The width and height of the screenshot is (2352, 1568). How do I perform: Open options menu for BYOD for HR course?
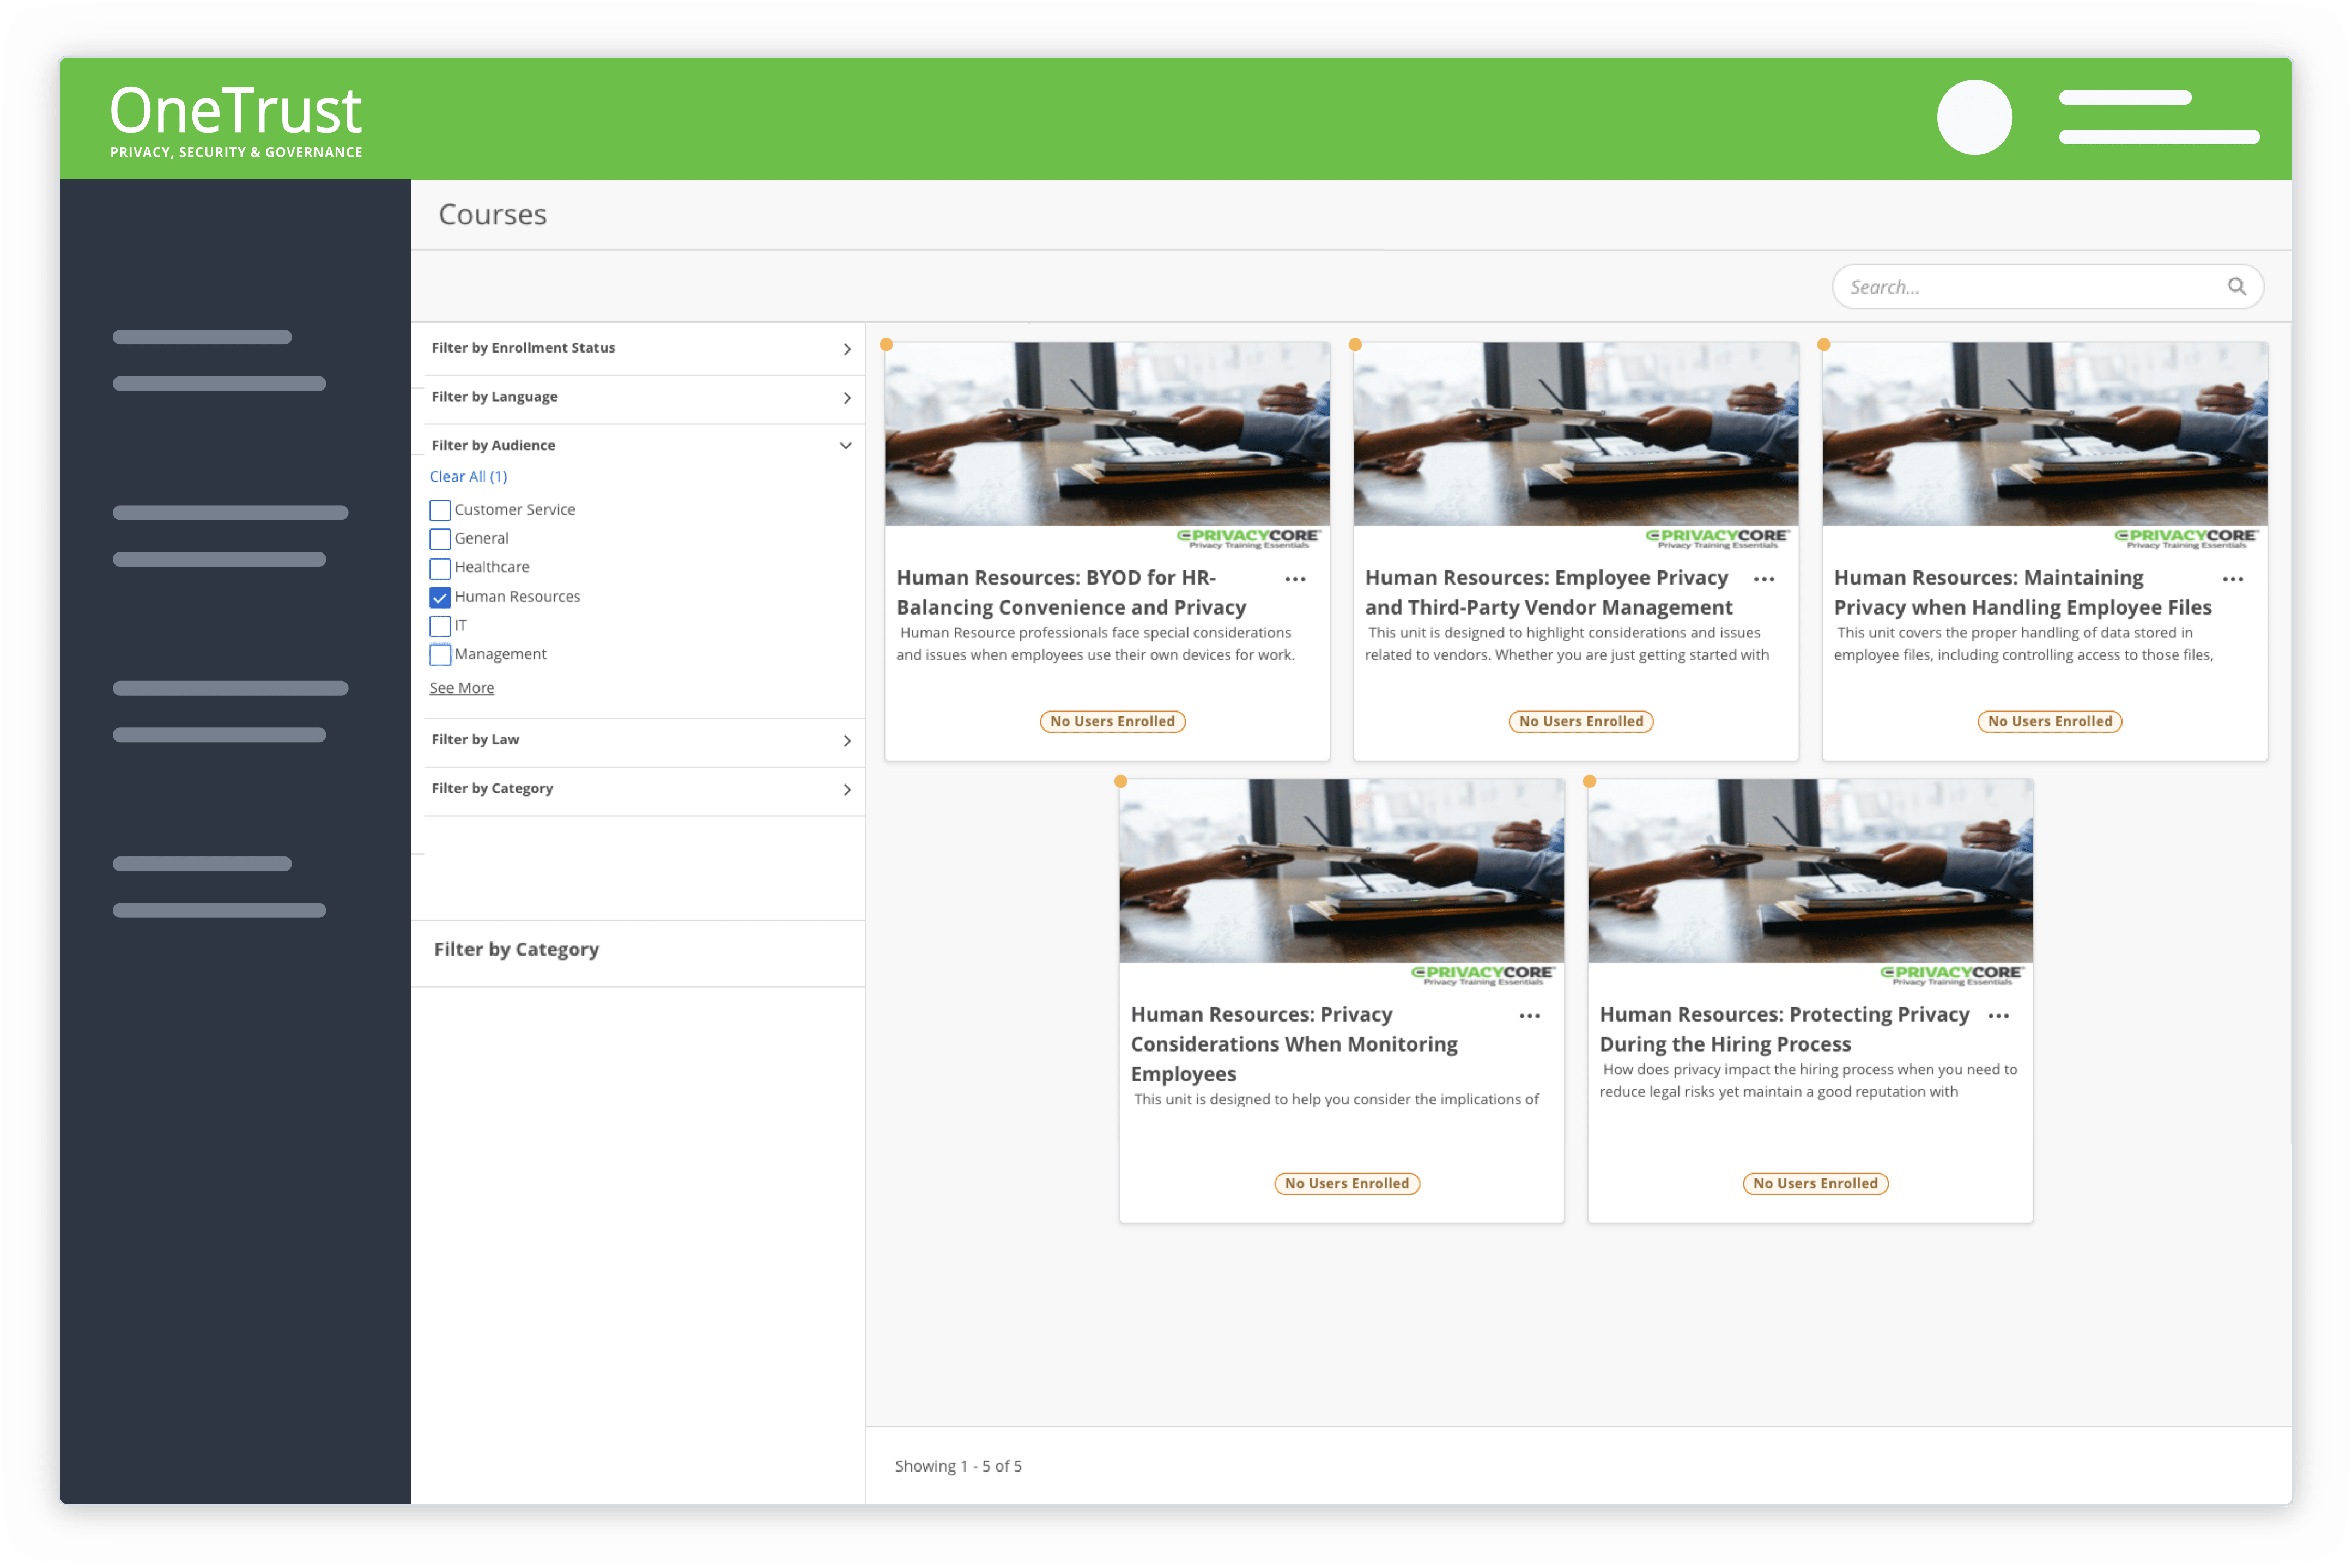click(1296, 579)
